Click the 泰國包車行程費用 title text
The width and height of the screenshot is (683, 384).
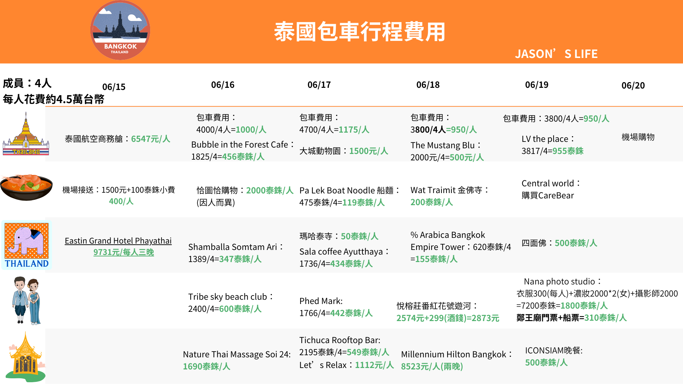[x=359, y=32]
